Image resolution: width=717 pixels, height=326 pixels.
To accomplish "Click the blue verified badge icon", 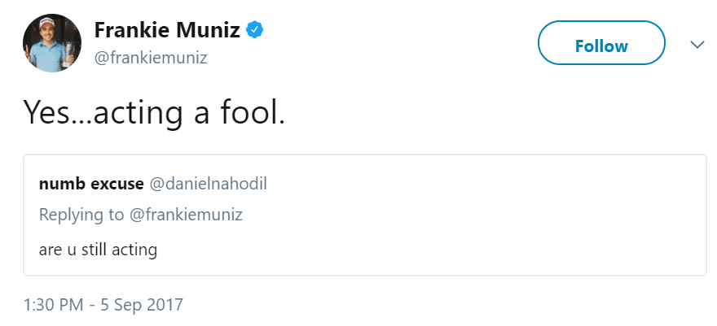I will [x=256, y=31].
